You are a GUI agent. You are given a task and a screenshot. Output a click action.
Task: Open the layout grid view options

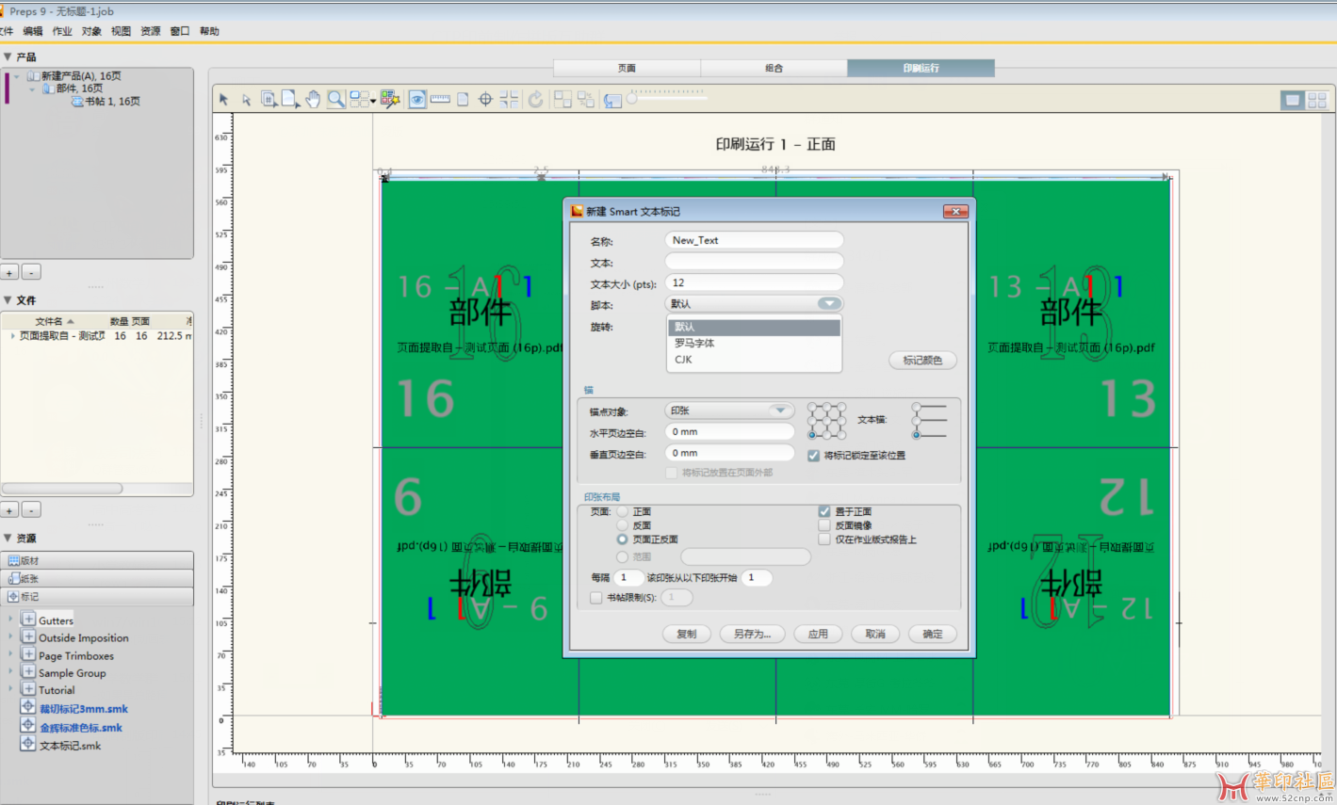pyautogui.click(x=362, y=99)
